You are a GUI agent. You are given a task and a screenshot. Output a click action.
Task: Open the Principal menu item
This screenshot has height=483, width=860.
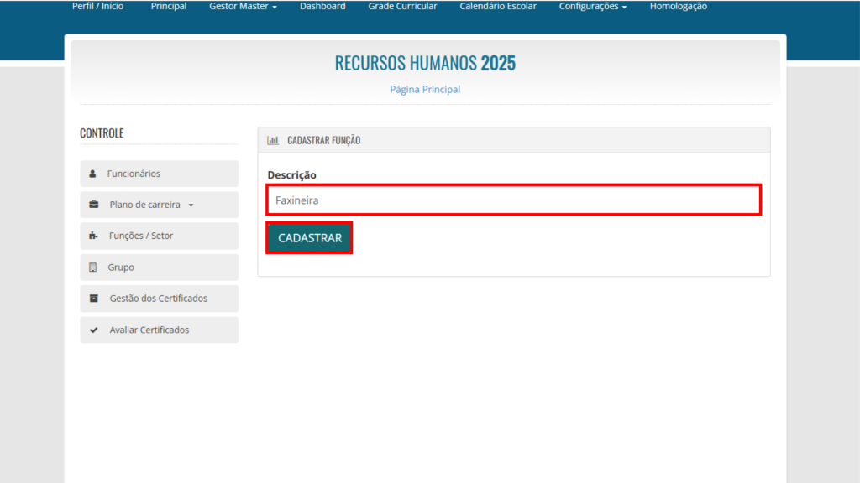click(x=168, y=6)
